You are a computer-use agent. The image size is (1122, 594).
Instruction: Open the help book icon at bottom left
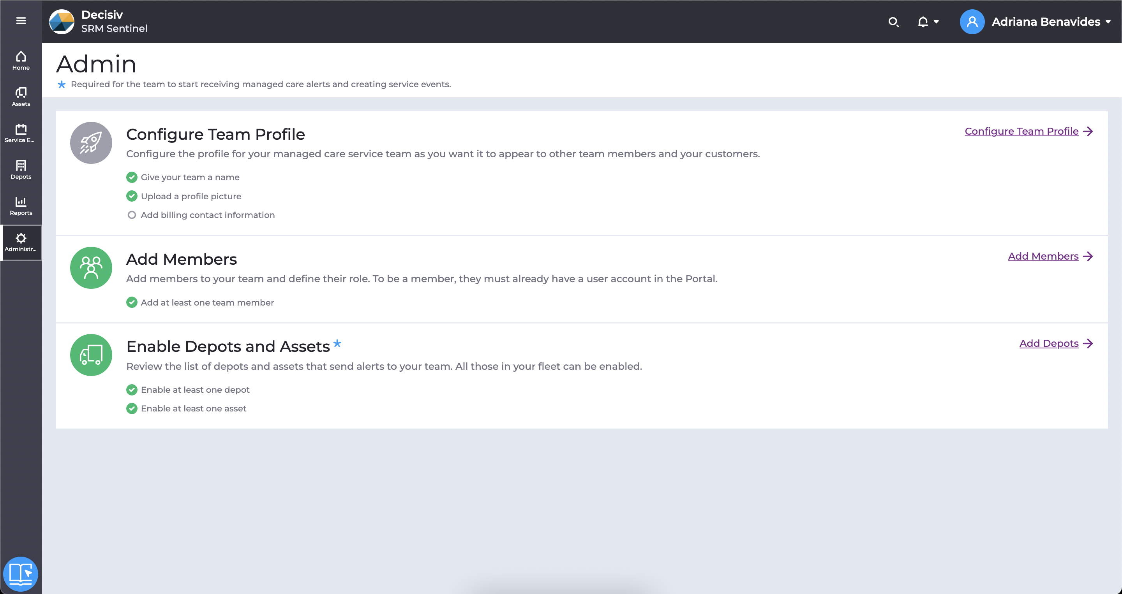(x=21, y=573)
